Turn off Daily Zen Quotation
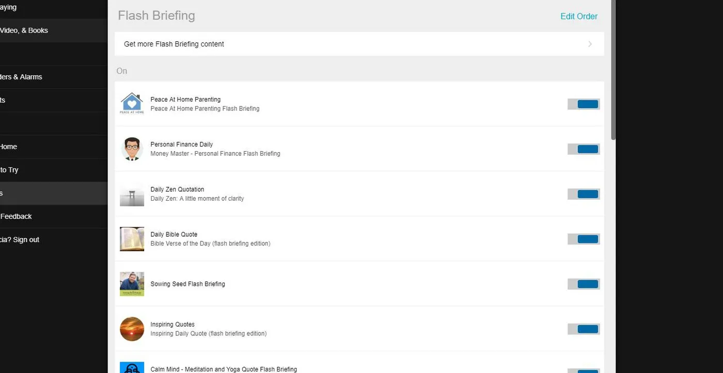Viewport: 723px width, 373px height. [583, 193]
